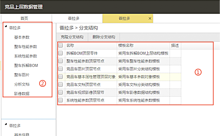Check the 竞品车文档顶层节点 row checkbox
Image resolution: width=220 pixels, height=136 pixels.
pos(61,85)
